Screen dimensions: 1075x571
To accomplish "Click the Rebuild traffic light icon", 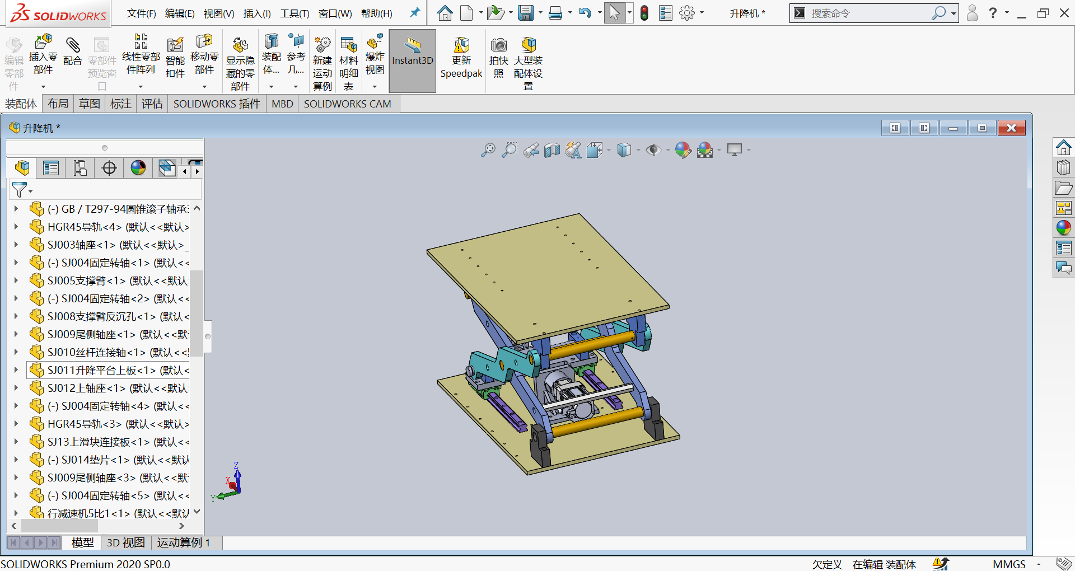I will point(644,13).
